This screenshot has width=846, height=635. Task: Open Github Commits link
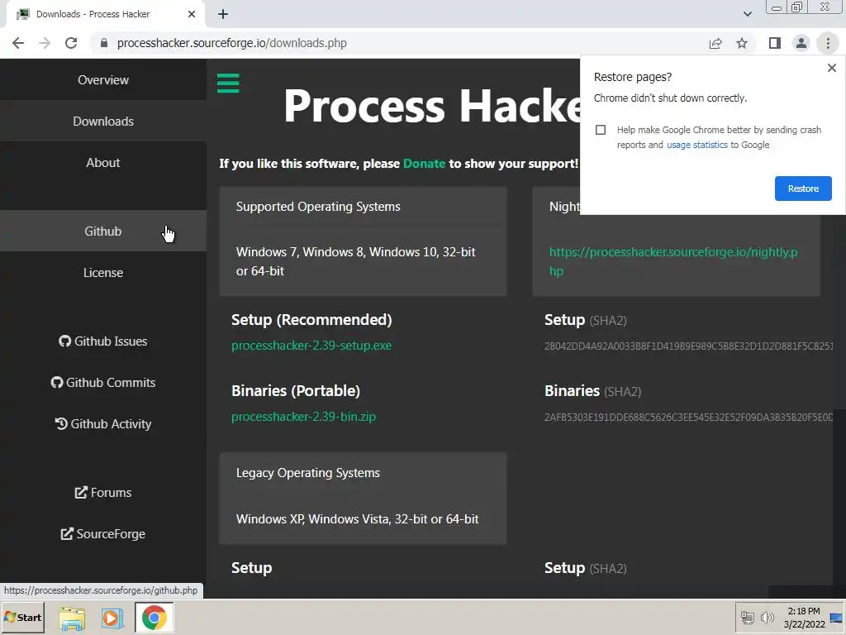[x=103, y=382]
